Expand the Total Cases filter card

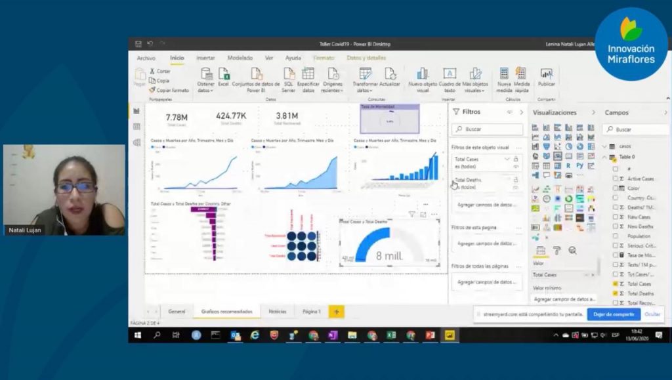507,159
